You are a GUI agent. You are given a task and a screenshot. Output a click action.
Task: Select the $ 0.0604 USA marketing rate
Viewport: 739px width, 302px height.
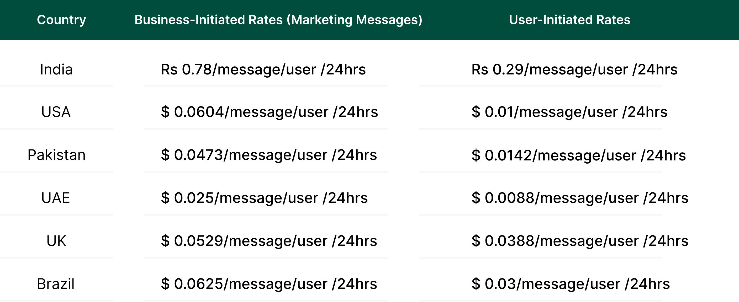pos(269,112)
